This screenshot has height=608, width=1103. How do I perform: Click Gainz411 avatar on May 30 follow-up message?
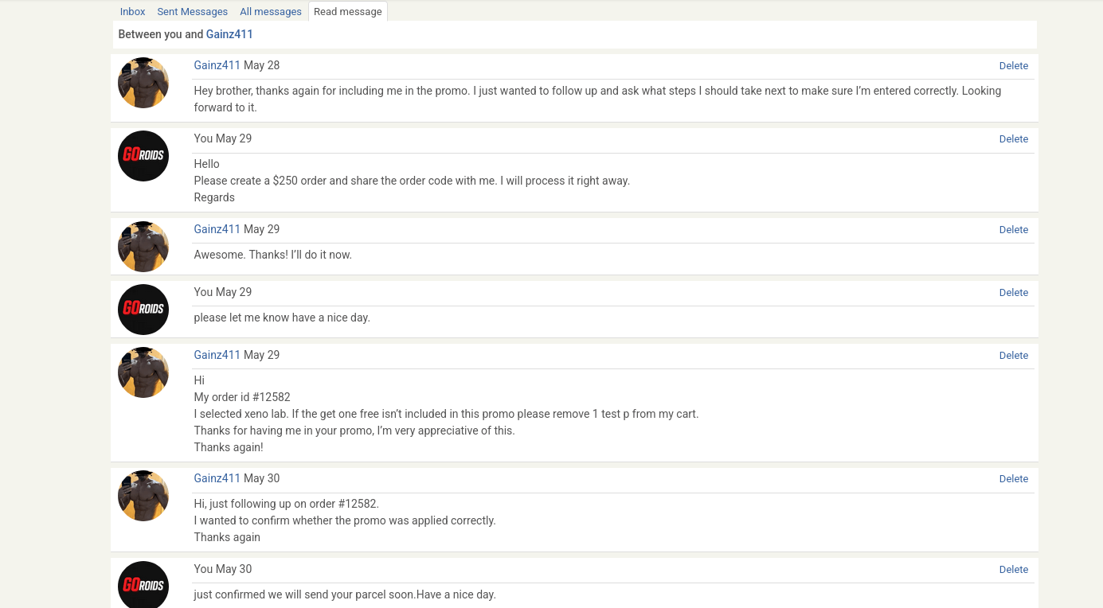143,496
